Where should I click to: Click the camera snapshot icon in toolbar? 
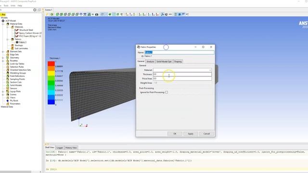point(97,14)
